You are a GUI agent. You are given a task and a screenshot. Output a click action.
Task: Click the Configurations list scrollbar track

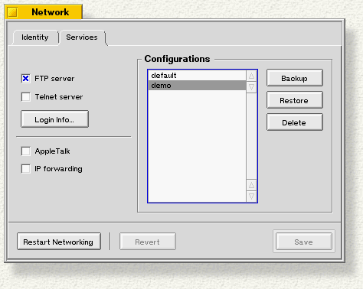point(251,136)
